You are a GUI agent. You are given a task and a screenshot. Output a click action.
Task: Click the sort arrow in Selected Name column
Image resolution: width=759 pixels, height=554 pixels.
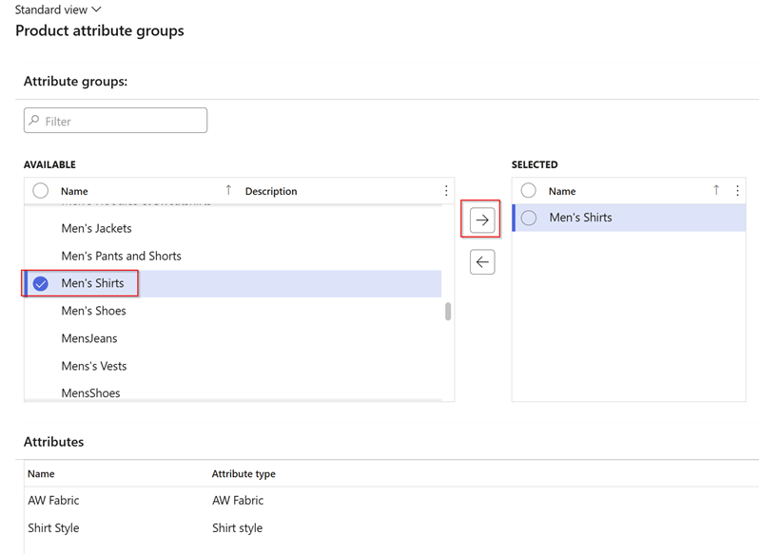coord(716,190)
